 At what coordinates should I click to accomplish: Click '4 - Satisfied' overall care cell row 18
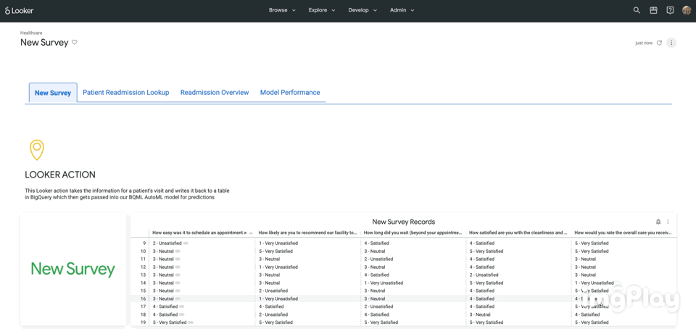[x=587, y=315]
